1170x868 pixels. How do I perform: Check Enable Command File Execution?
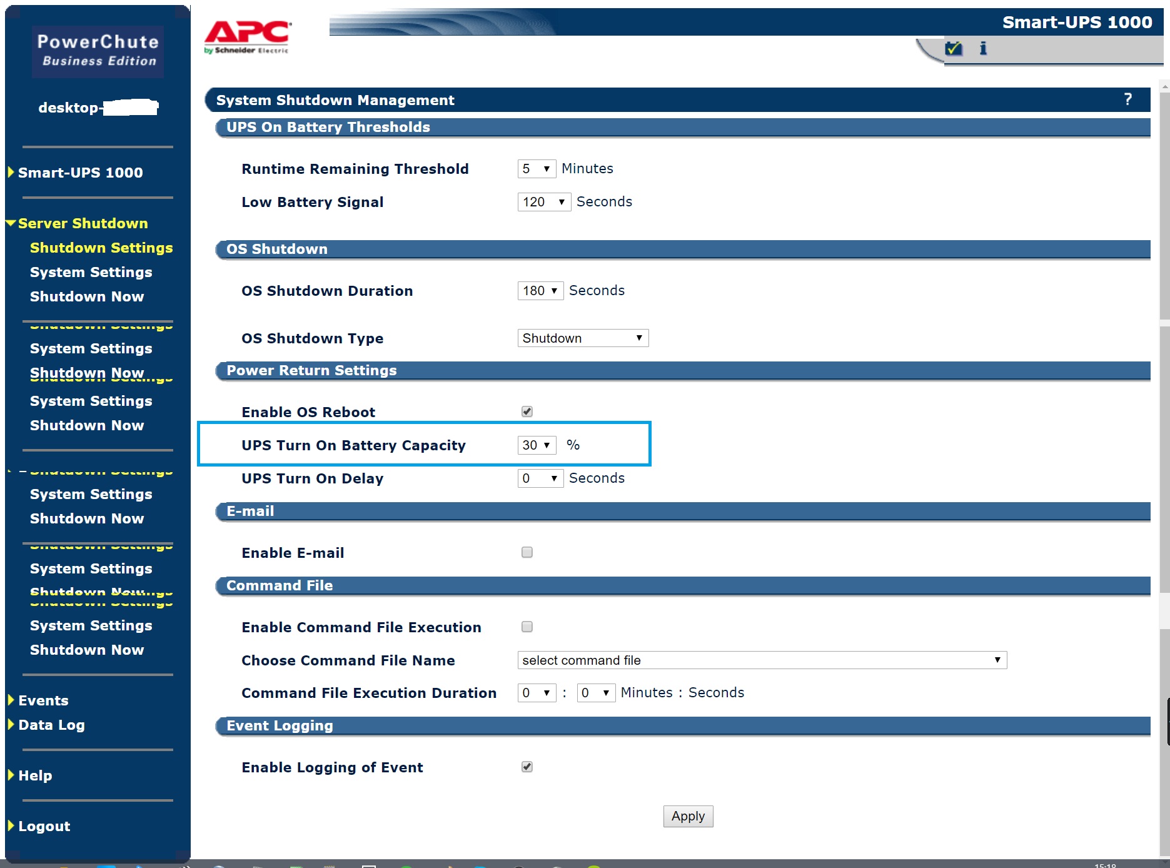[x=527, y=627]
